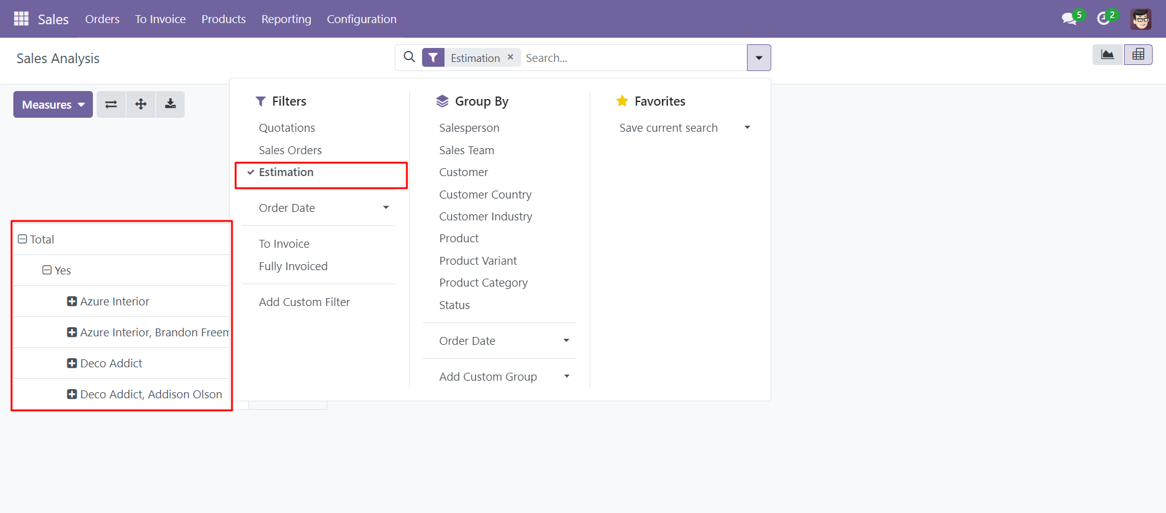Screen dimensions: 1166x513
Task: Open the Measures dropdown
Action: click(x=53, y=104)
